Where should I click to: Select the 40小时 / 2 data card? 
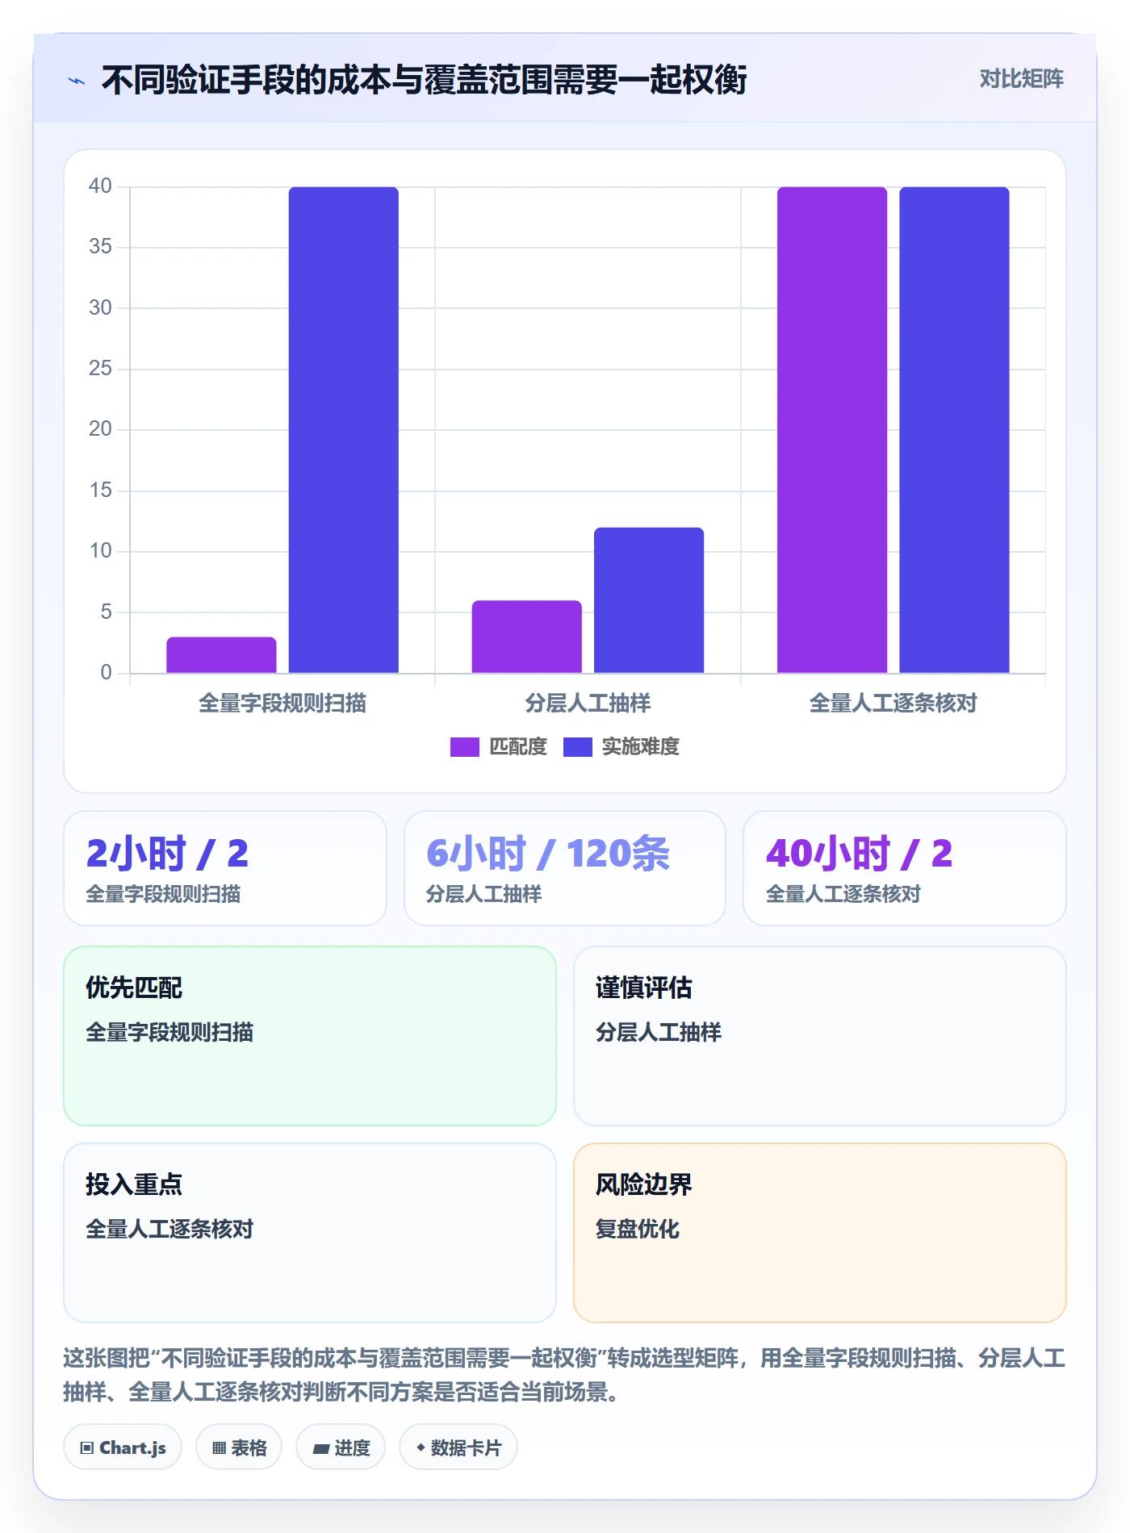tap(905, 868)
